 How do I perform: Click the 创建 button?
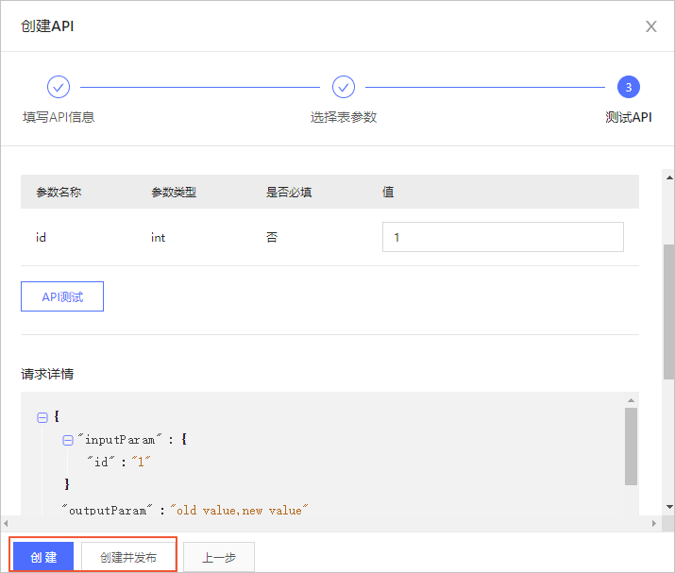tap(43, 557)
